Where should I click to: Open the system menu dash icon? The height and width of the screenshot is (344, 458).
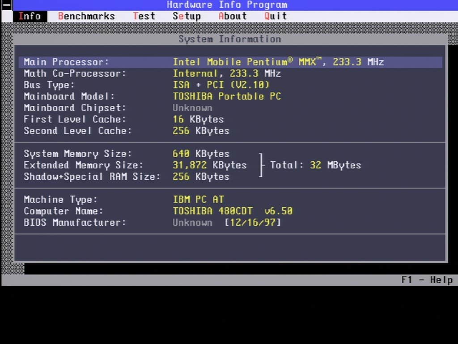pyautogui.click(x=7, y=5)
